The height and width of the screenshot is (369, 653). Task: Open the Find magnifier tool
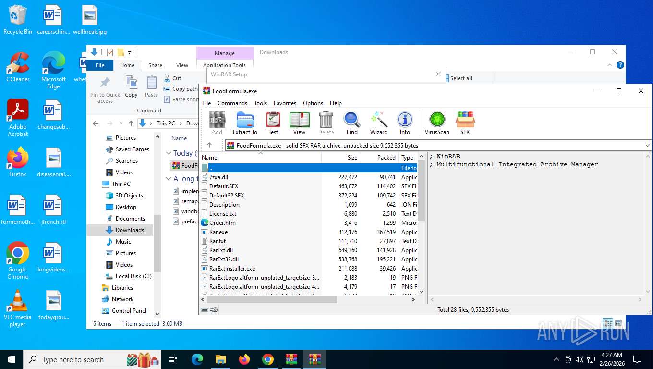pos(352,123)
